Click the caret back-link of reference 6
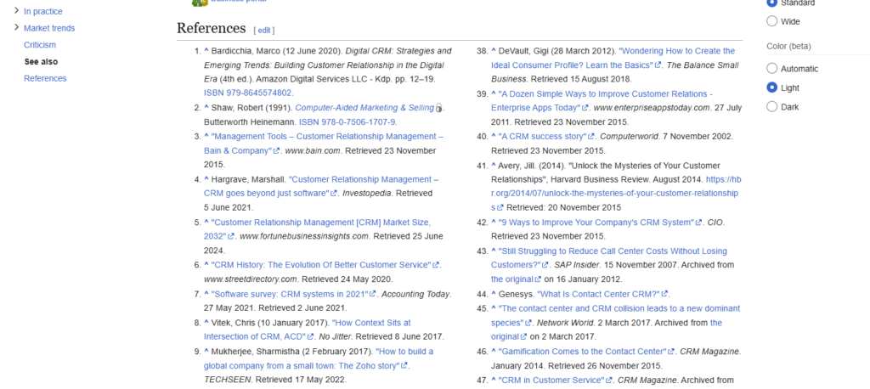The height and width of the screenshot is (389, 870). [206, 265]
